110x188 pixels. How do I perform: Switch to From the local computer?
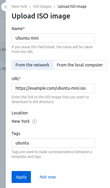tap(80, 65)
